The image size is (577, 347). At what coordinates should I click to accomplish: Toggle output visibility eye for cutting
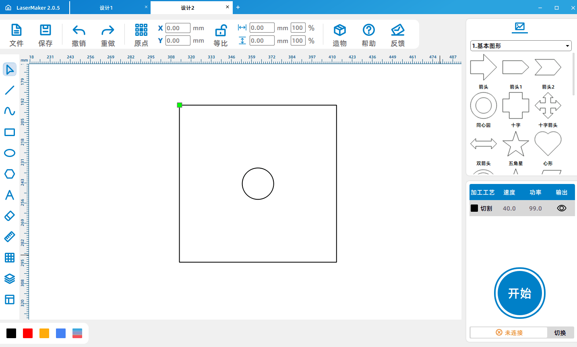562,208
